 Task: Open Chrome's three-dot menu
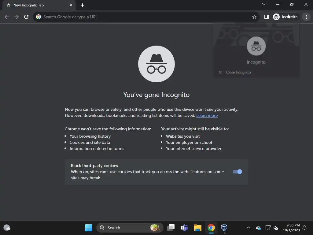point(306,17)
